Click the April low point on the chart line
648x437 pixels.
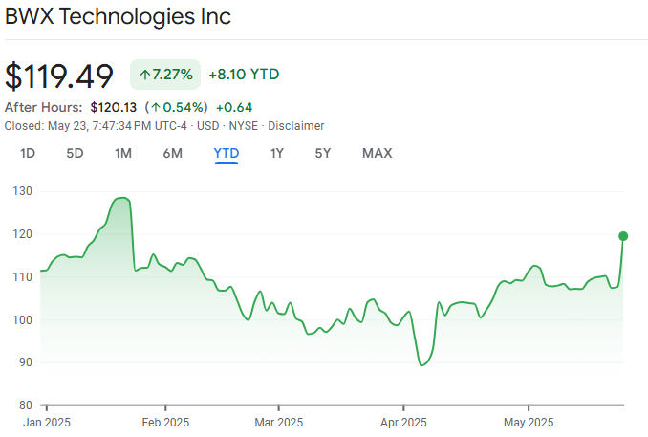coord(421,365)
